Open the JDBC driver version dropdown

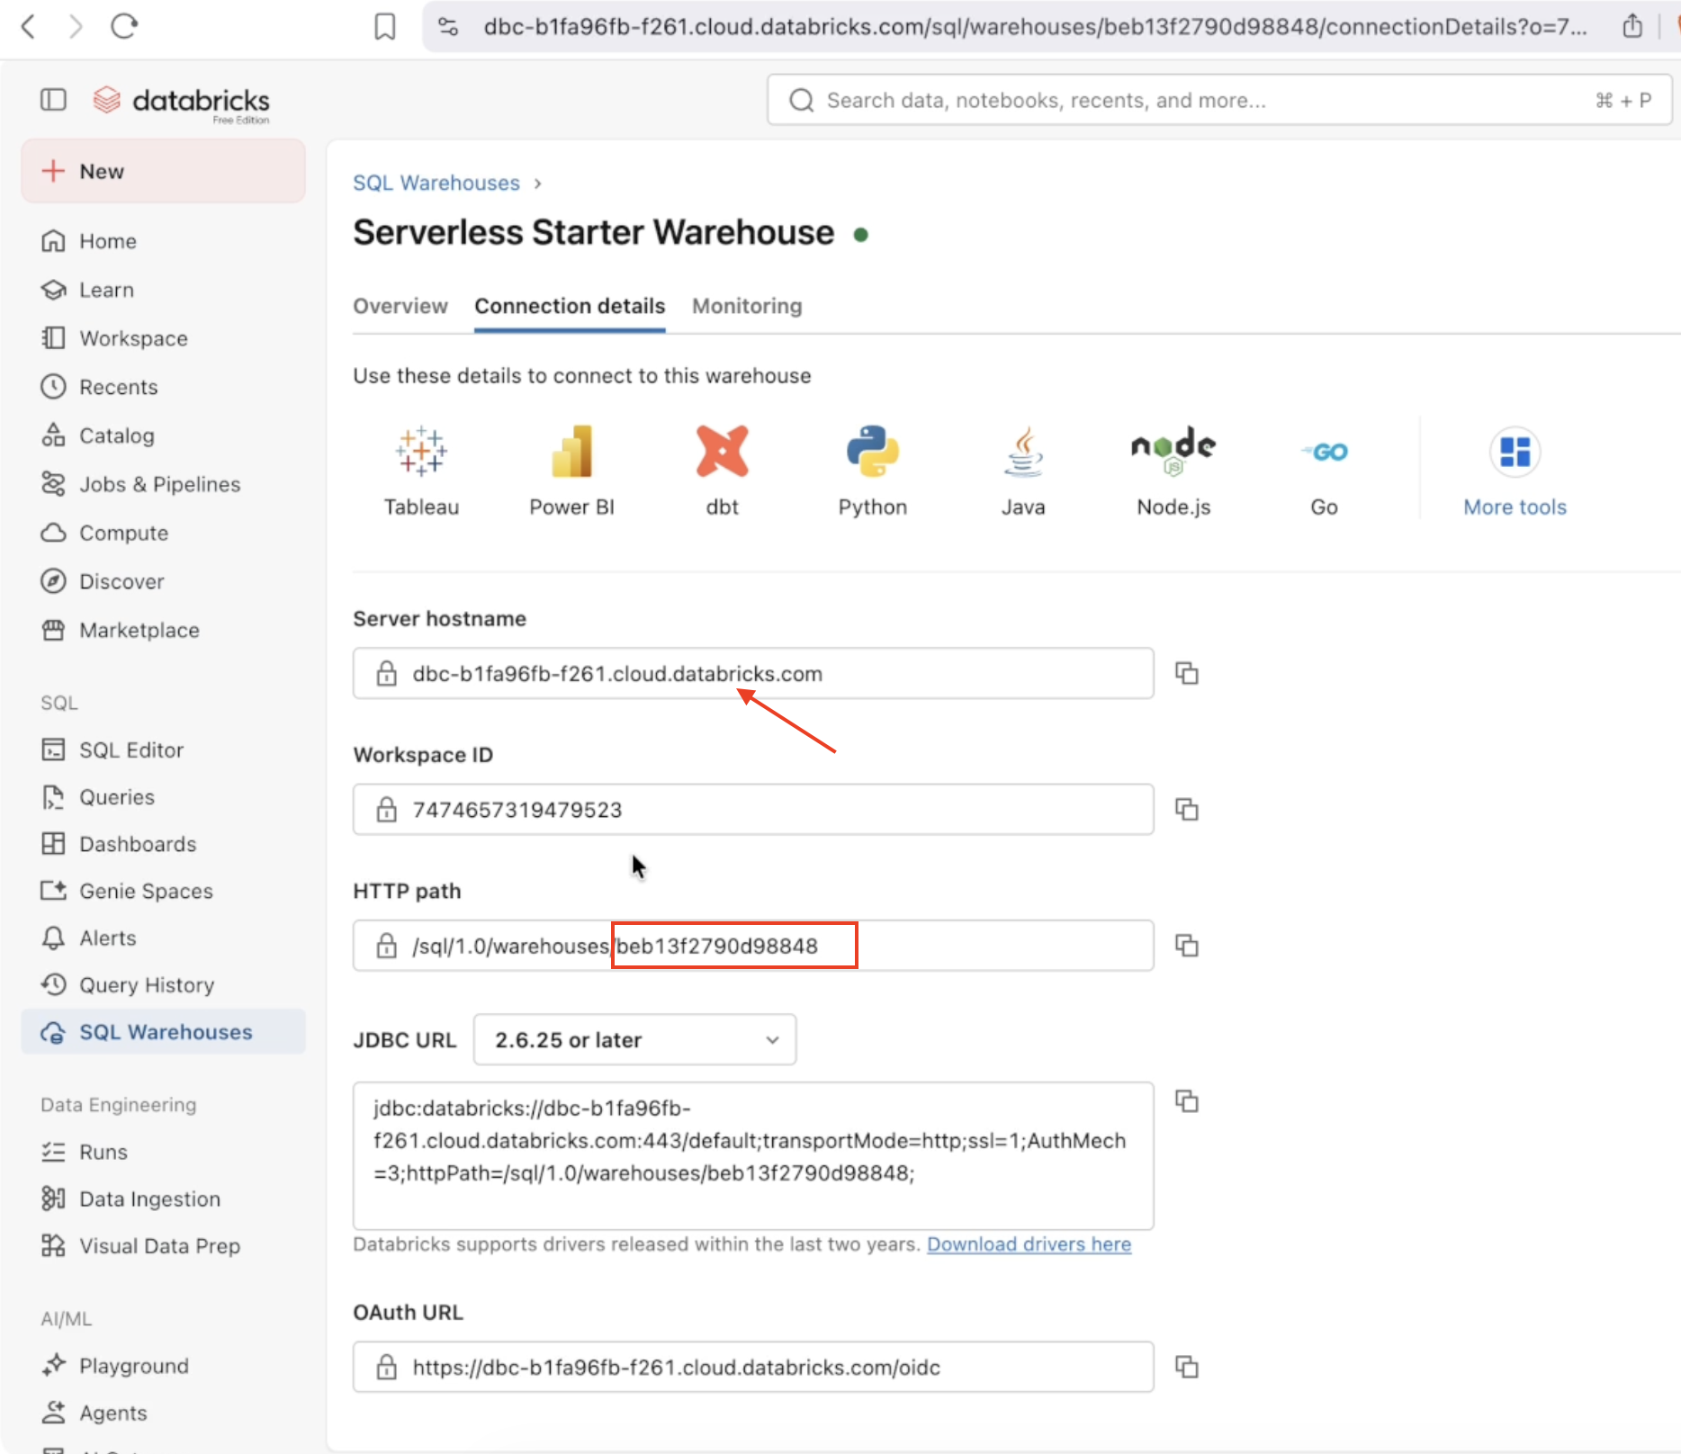[634, 1039]
